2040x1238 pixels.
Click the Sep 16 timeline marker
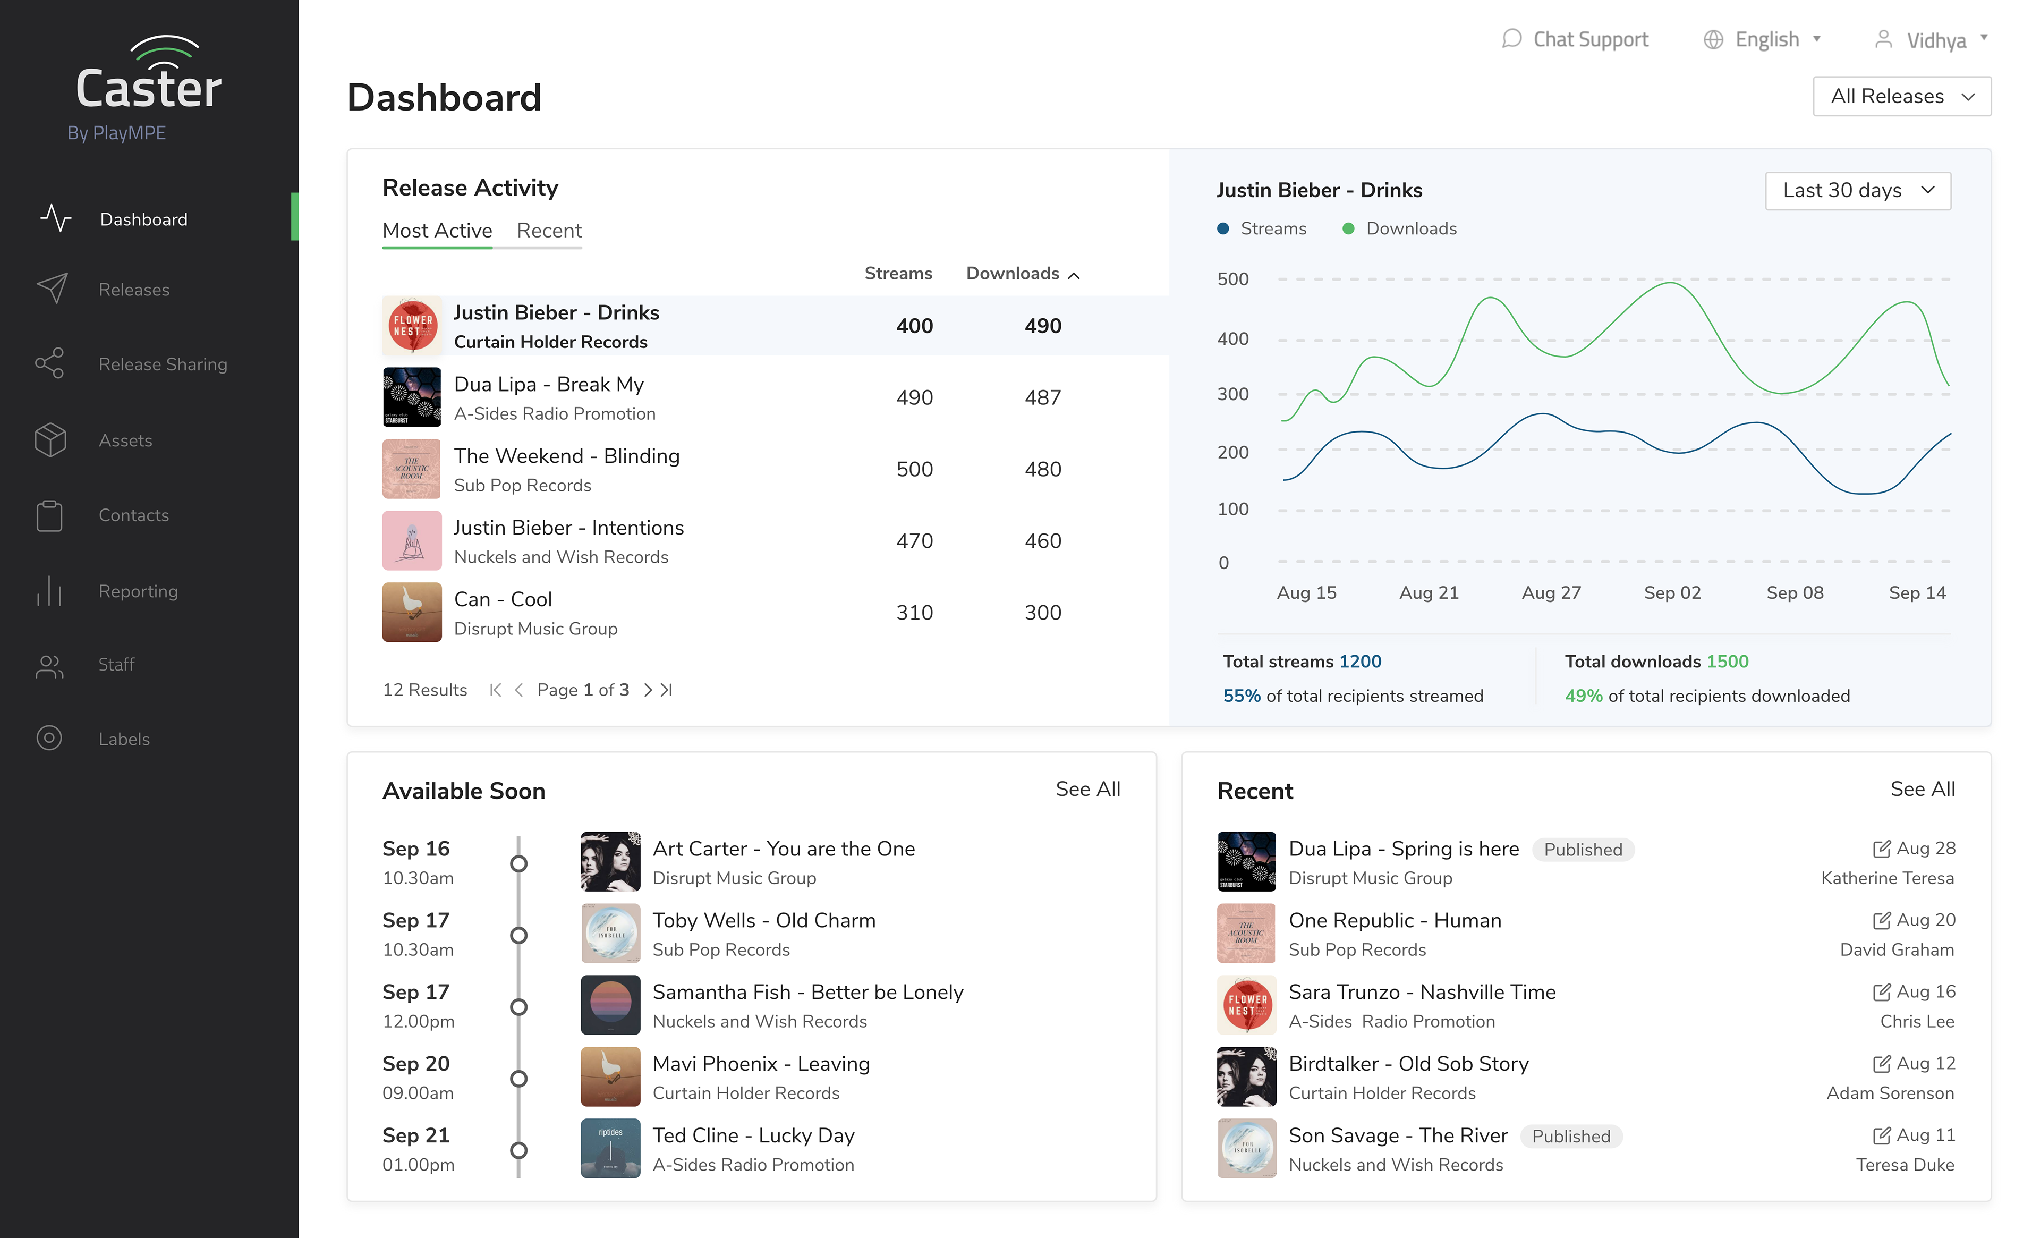click(x=518, y=864)
